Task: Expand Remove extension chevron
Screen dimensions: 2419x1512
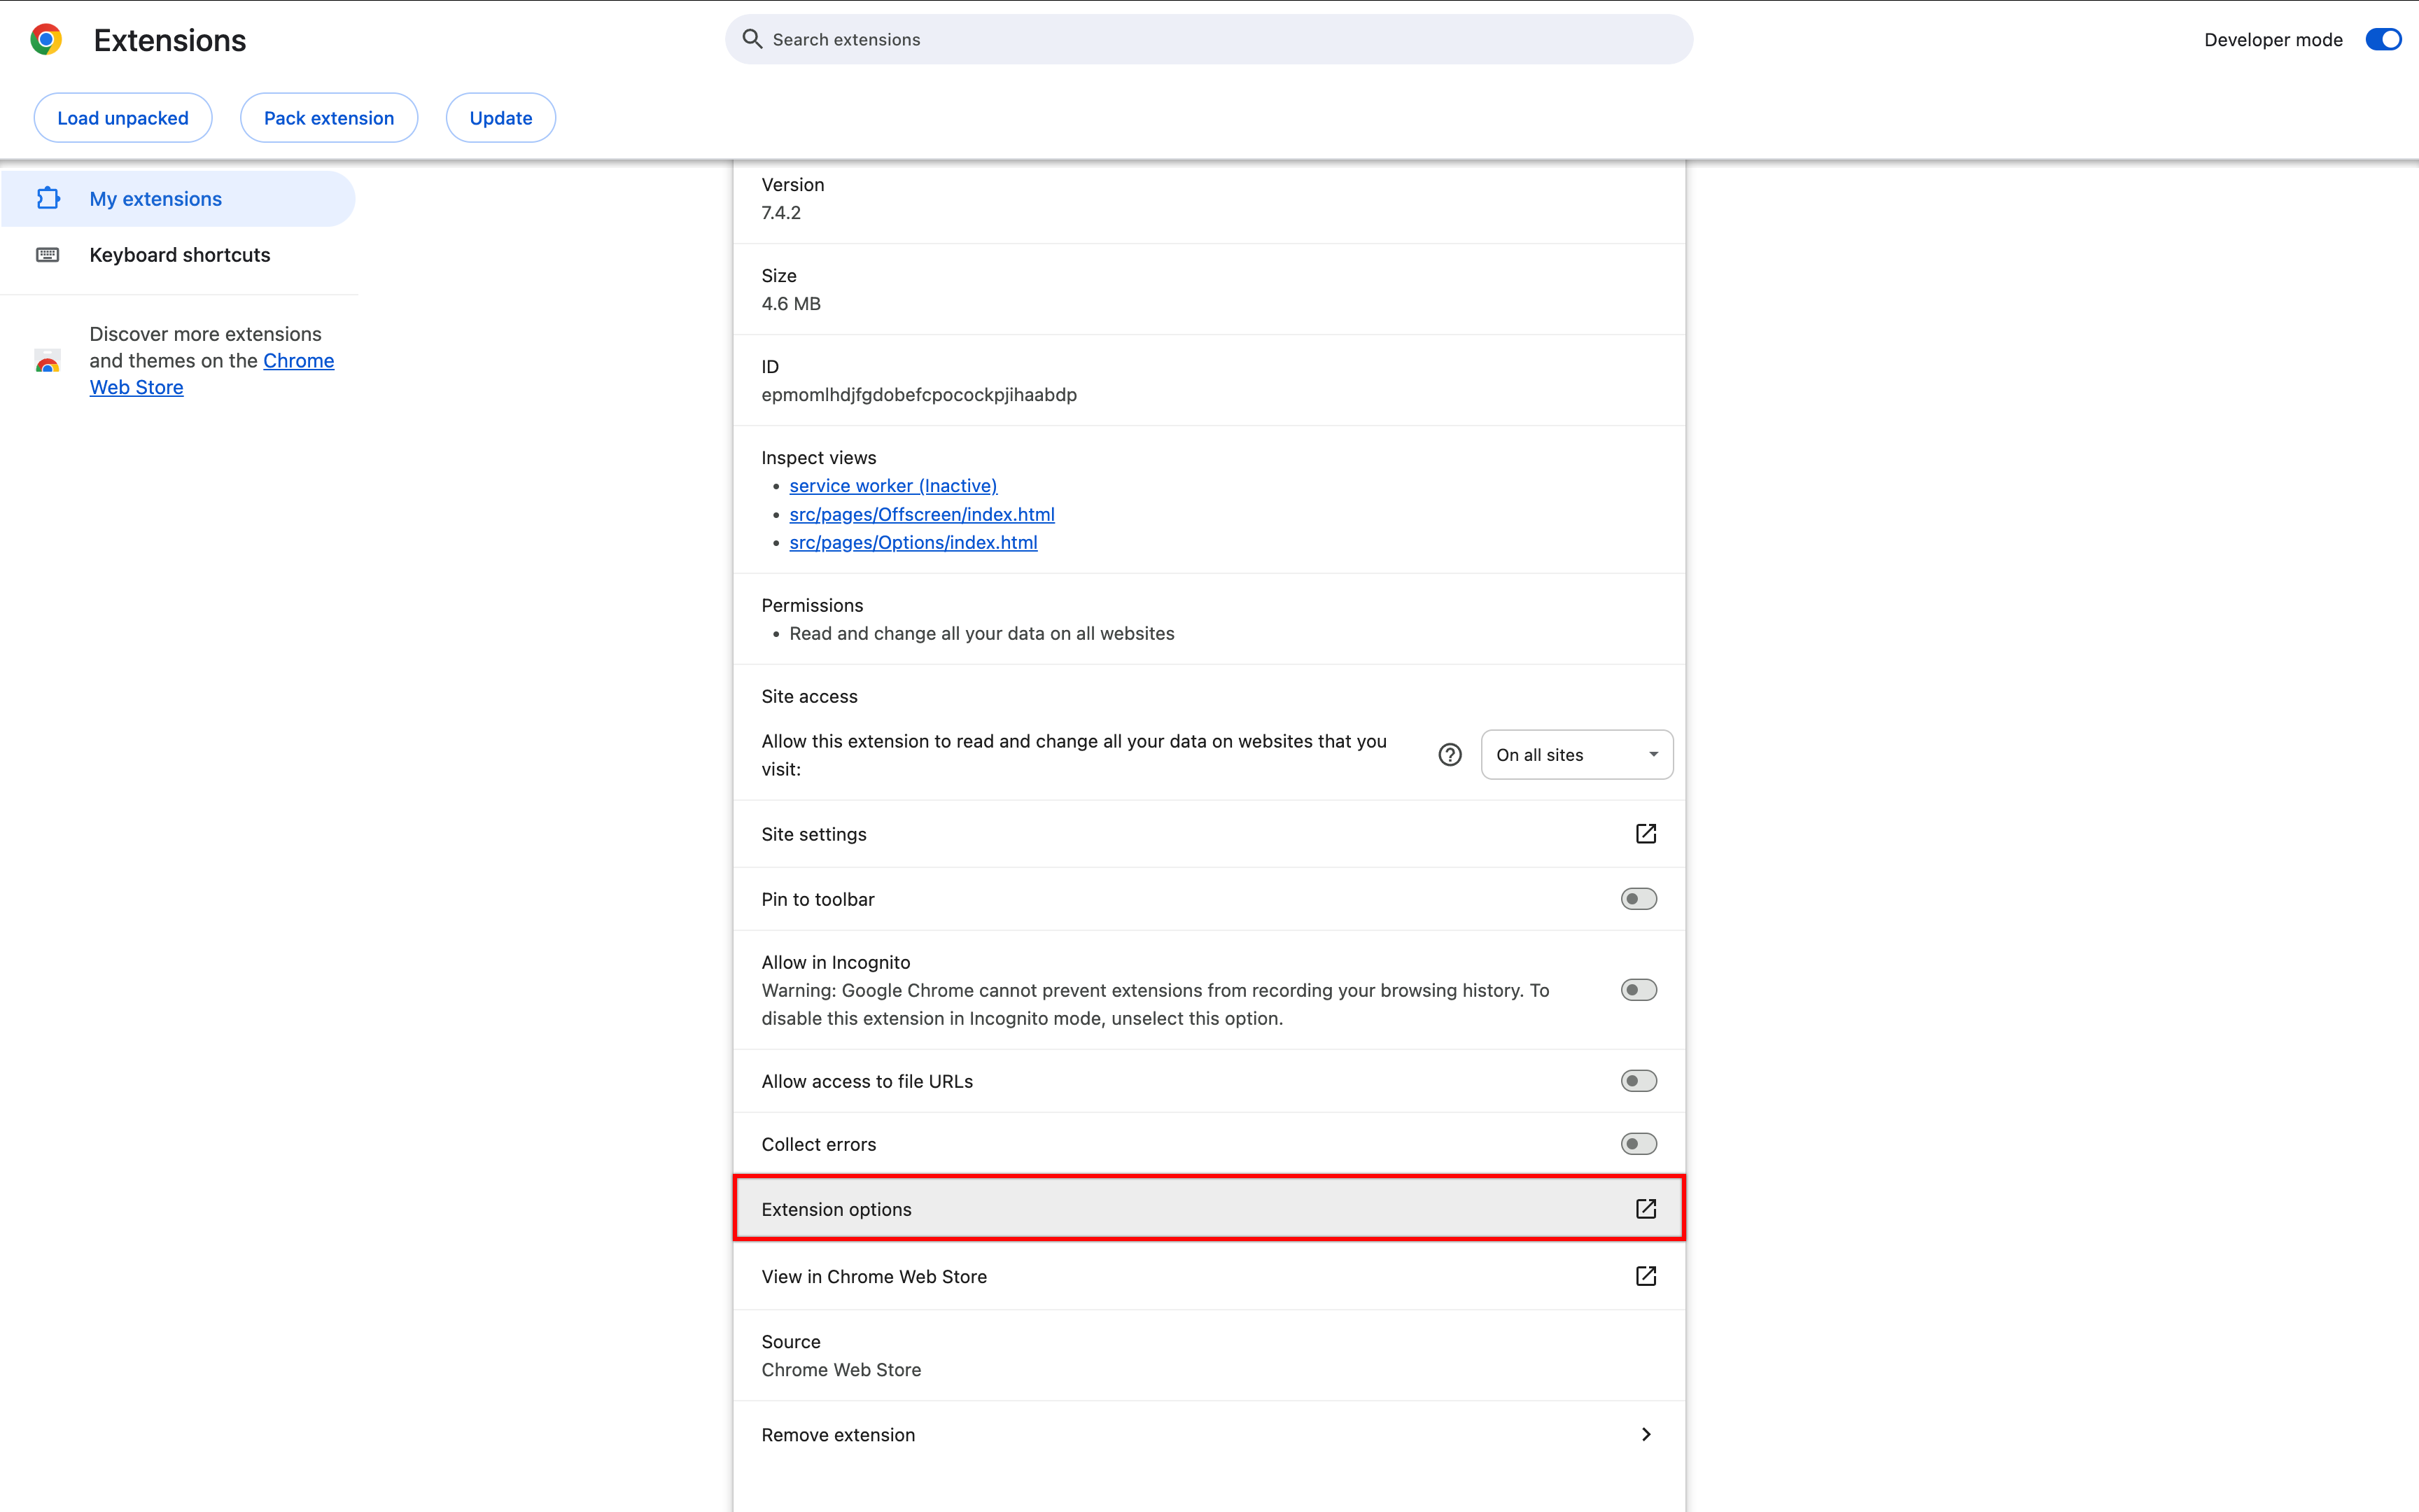Action: point(1646,1434)
